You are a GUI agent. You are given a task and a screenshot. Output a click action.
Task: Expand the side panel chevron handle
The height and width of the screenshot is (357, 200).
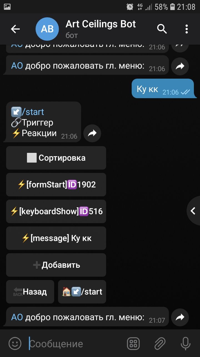tap(193, 211)
